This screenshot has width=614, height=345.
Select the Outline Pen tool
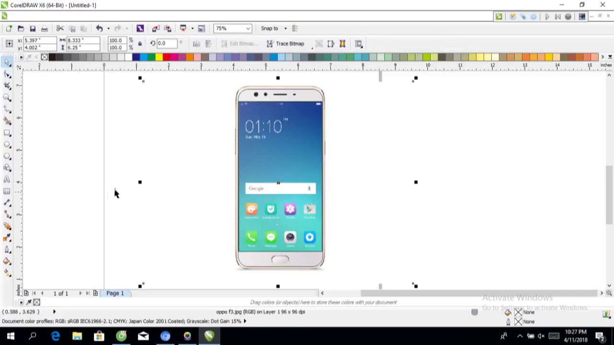click(7, 250)
